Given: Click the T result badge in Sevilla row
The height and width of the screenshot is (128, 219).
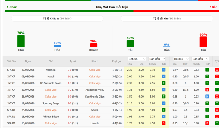Looking at the screenshot, I should tap(163, 110).
